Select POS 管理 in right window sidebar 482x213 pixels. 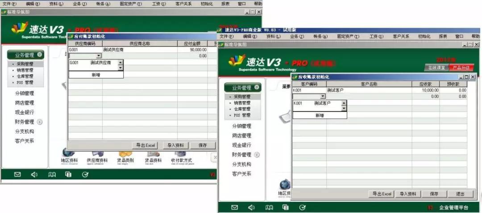coord(242,115)
